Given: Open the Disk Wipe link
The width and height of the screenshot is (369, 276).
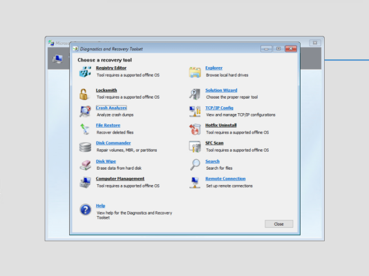Looking at the screenshot, I should (106, 161).
